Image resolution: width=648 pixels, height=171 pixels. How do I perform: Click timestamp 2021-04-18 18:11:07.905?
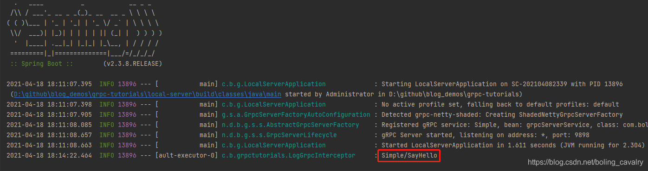click(x=49, y=114)
